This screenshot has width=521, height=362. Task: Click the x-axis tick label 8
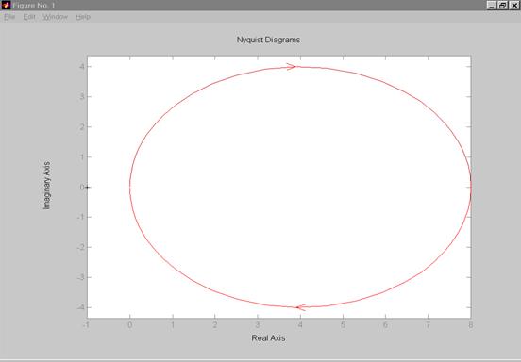[470, 325]
